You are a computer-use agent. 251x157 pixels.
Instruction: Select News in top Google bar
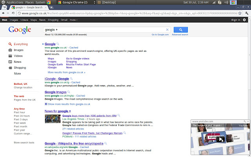(42, 20)
